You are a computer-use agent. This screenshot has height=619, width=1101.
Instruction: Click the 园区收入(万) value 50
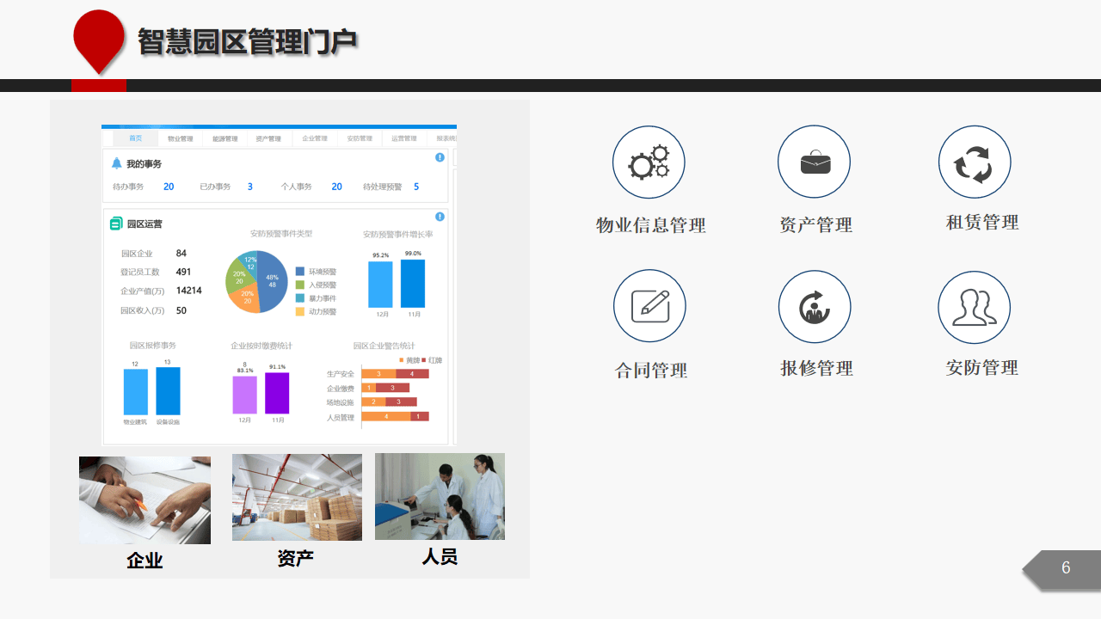pos(181,310)
